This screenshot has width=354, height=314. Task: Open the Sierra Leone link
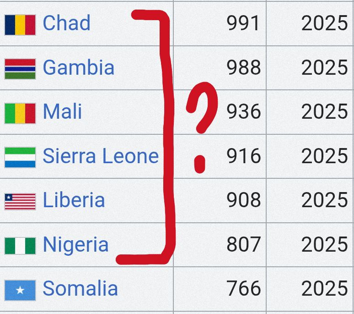pos(101,156)
